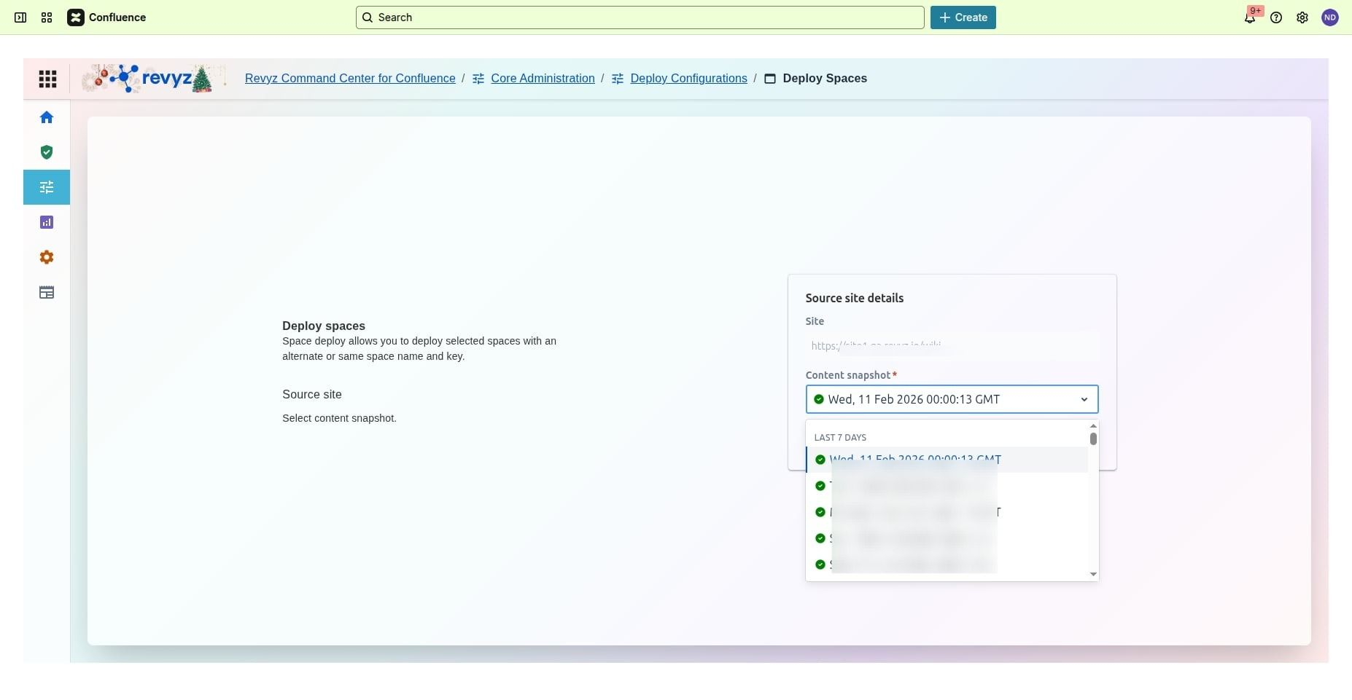Click the Create button
The width and height of the screenshot is (1352, 700).
[963, 17]
